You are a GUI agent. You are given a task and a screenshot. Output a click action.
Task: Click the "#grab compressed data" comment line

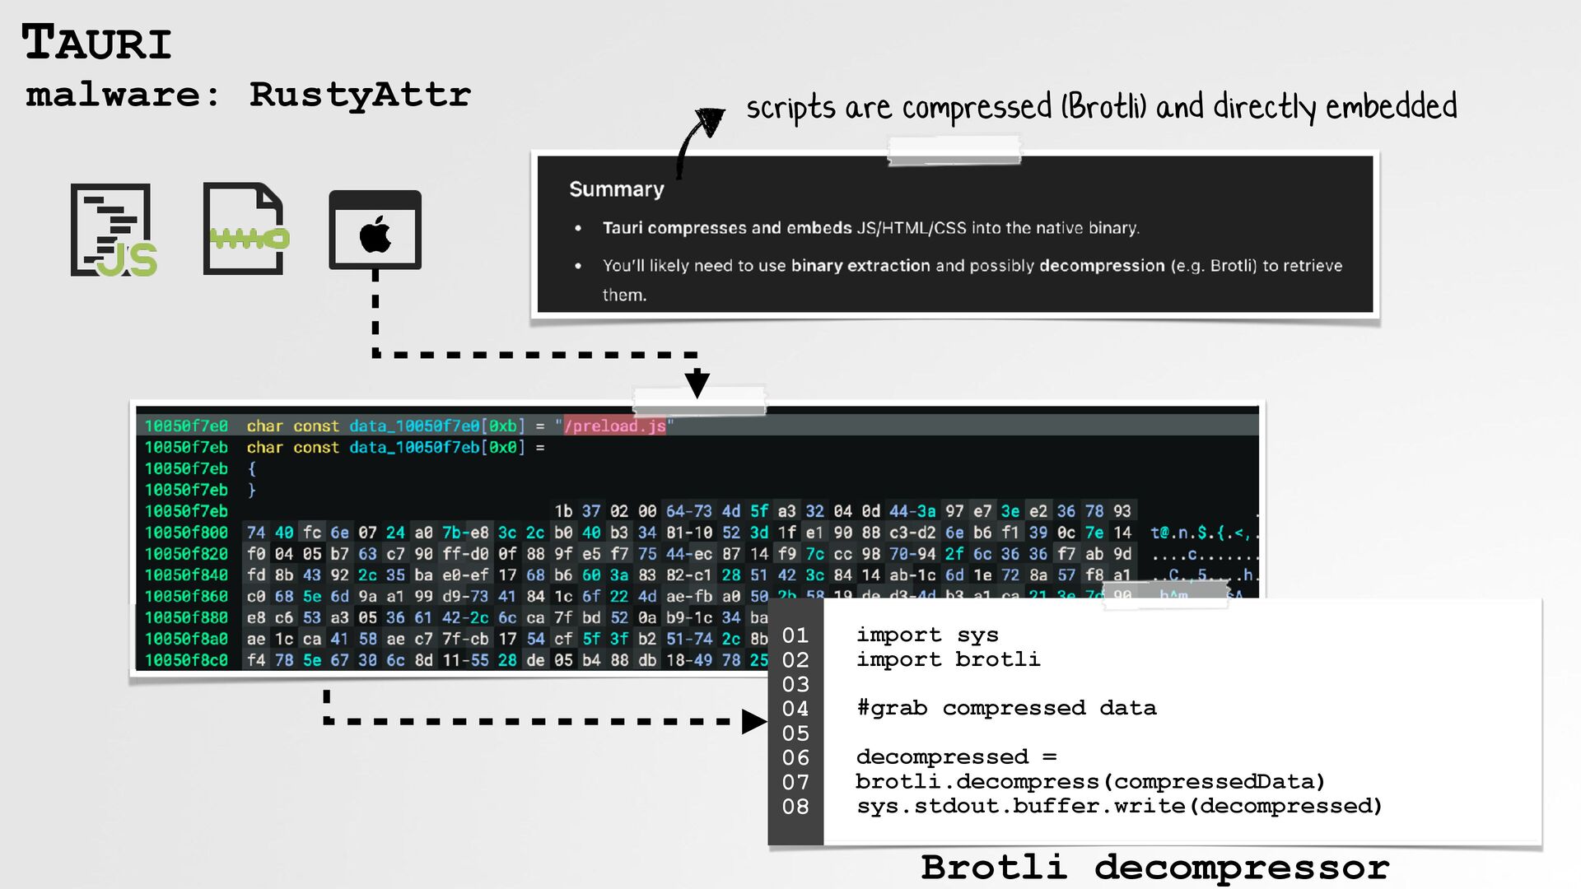pyautogui.click(x=1006, y=708)
